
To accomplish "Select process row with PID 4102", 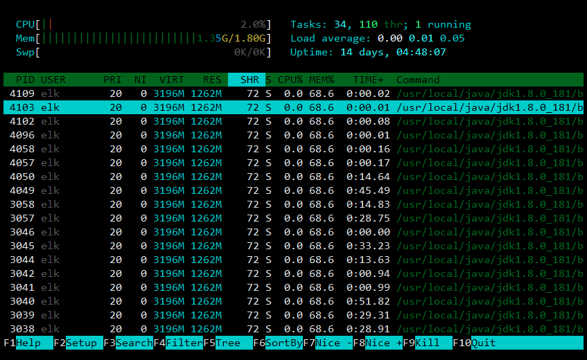I will (294, 121).
